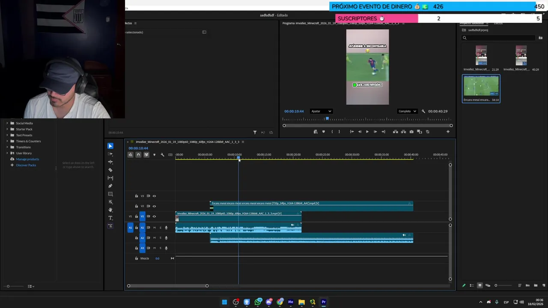
Task: Adjust Project panel thumbnail size slider
Action: tap(503, 285)
